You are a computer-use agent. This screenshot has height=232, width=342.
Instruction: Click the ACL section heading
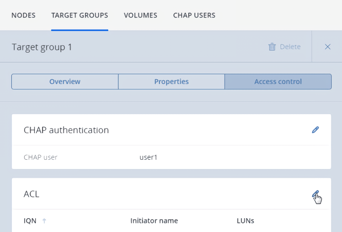(x=31, y=194)
